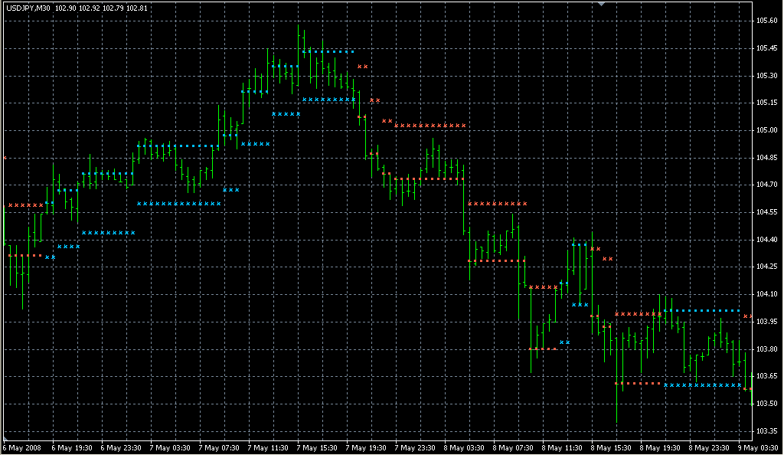The image size is (784, 455).
Task: Select the 103.80 price scale label
Action: [766, 349]
